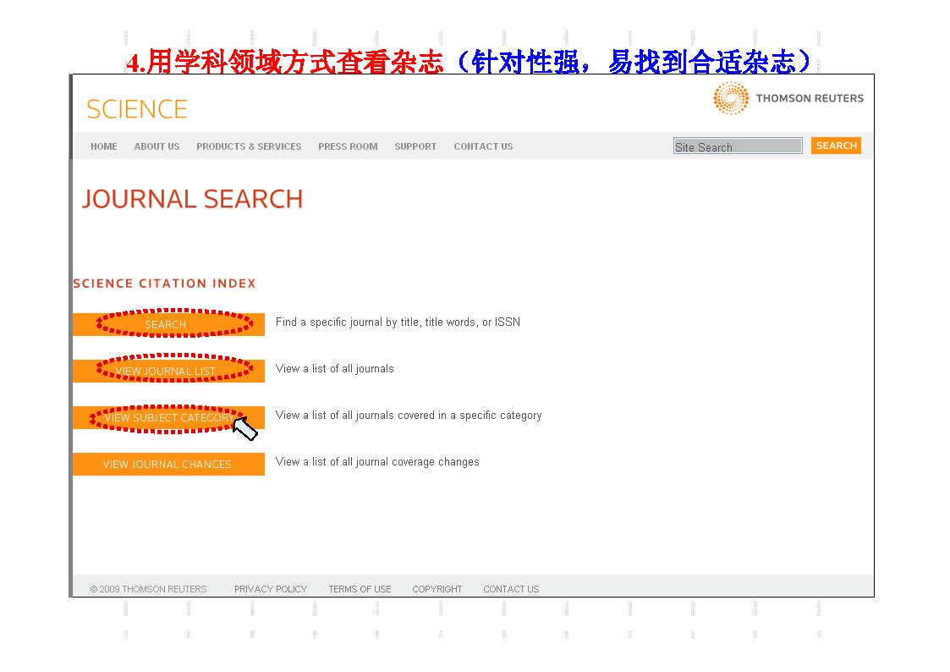The image size is (950, 672).
Task: Click the COPYRIGHT footer link
Action: (437, 589)
